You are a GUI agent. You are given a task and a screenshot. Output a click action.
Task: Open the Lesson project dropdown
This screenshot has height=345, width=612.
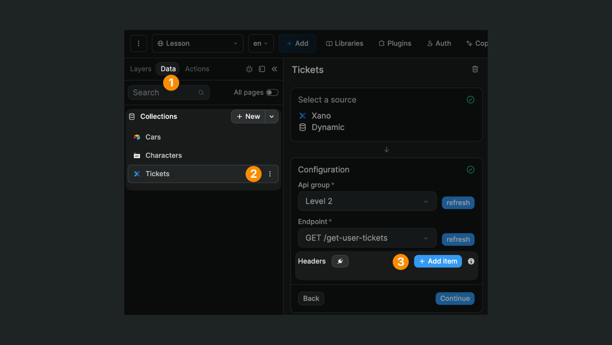point(197,43)
